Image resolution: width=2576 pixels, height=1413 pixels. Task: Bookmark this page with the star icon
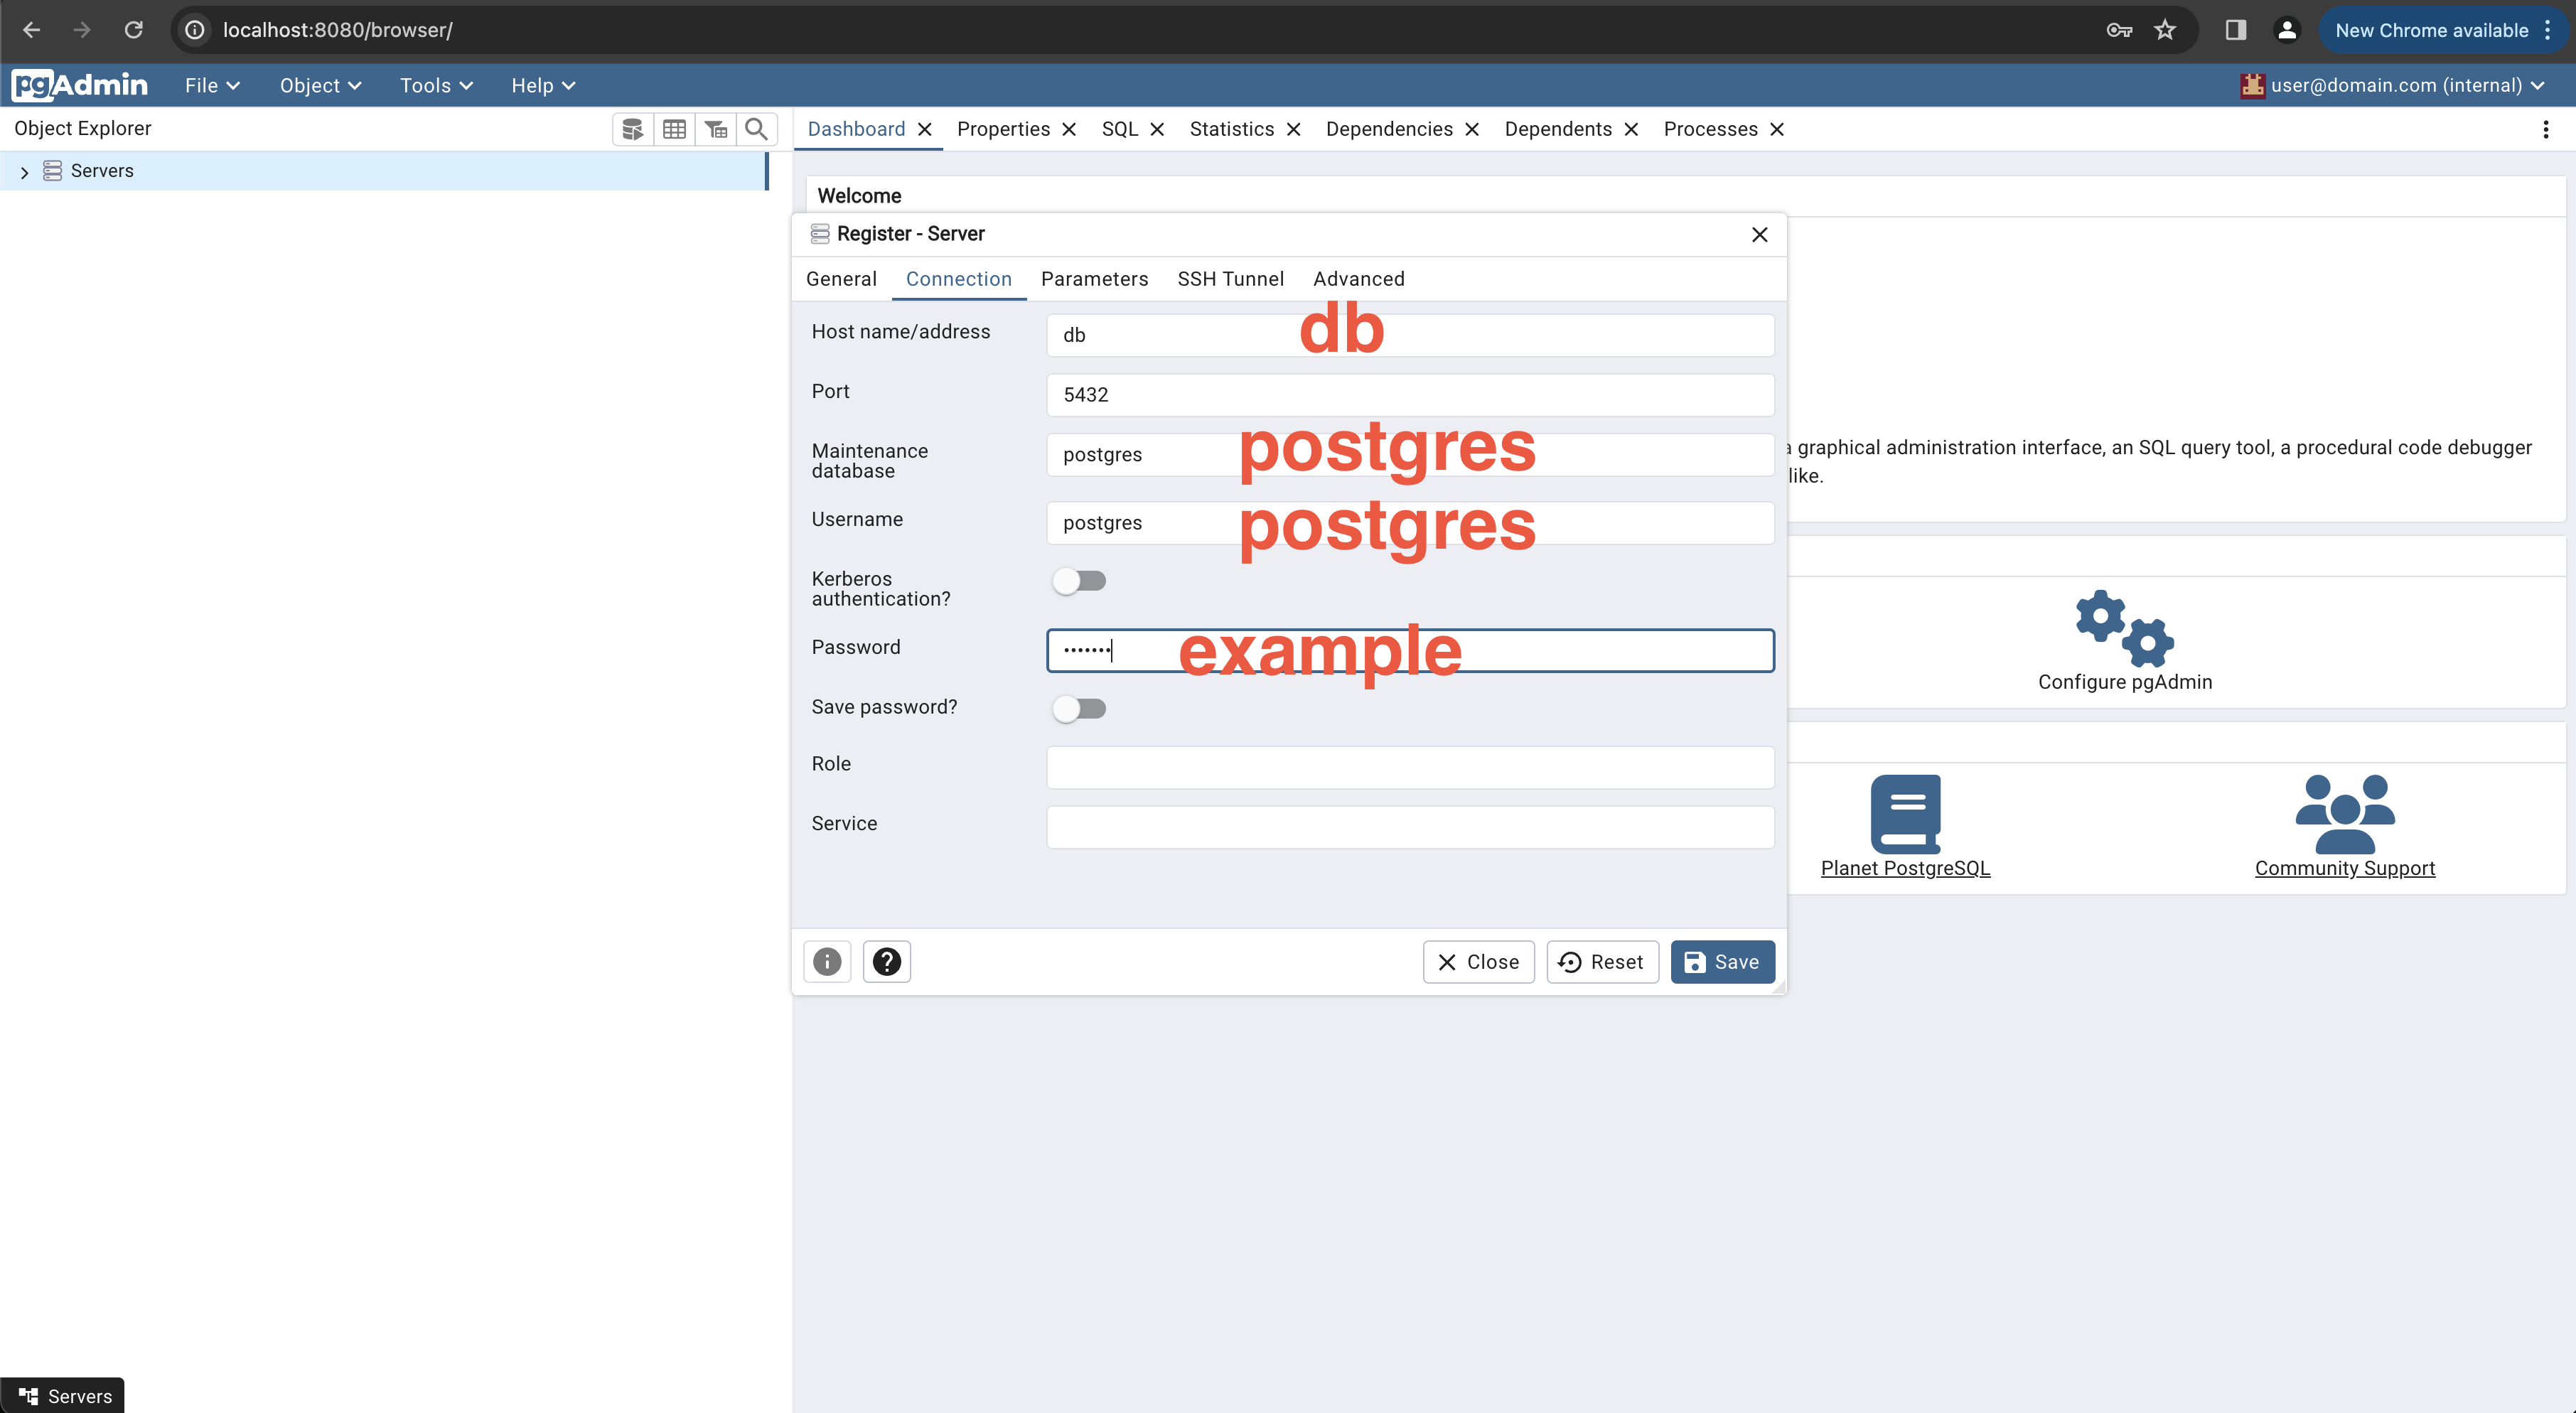2165,30
